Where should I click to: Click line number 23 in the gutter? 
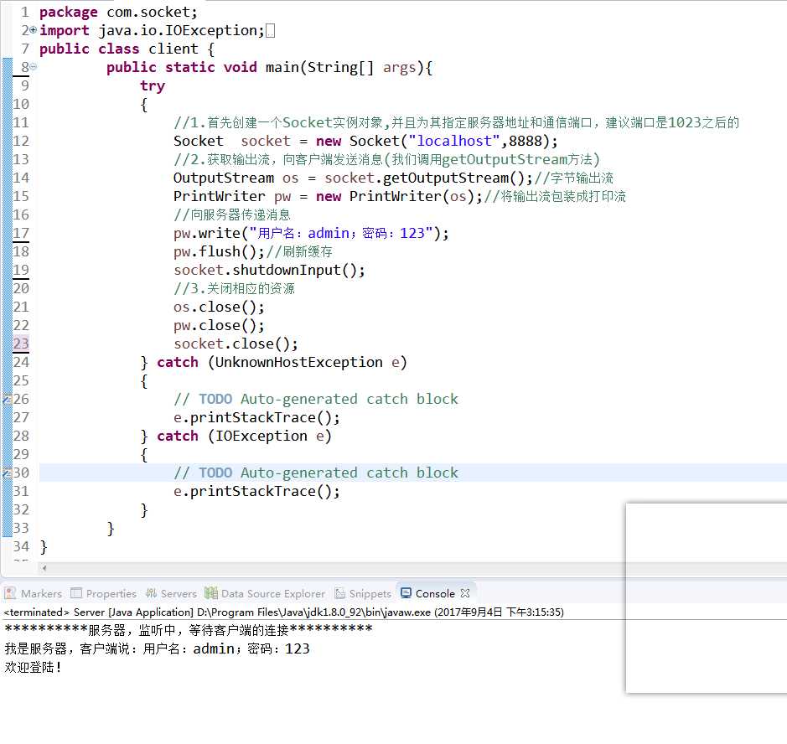point(21,344)
